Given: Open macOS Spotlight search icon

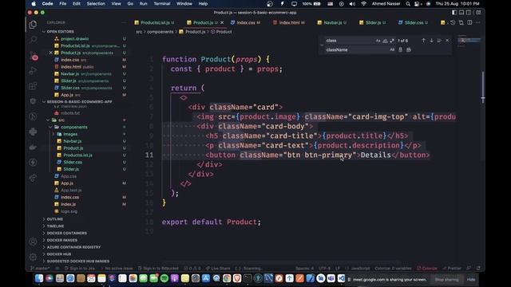Looking at the screenshot, I should [408, 4].
